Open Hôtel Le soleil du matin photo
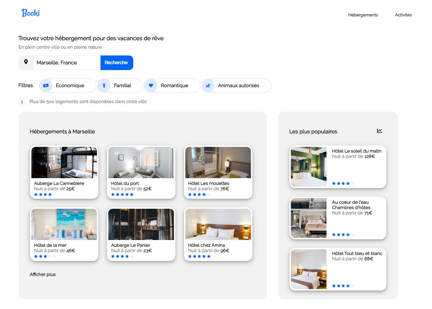432x309 pixels. [309, 167]
